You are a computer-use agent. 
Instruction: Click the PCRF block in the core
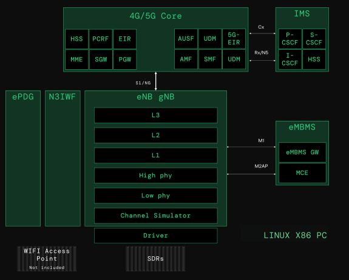(x=101, y=39)
